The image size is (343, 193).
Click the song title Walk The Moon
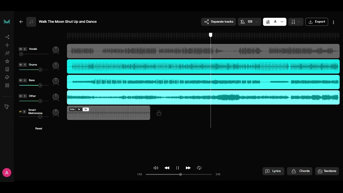coord(68,22)
